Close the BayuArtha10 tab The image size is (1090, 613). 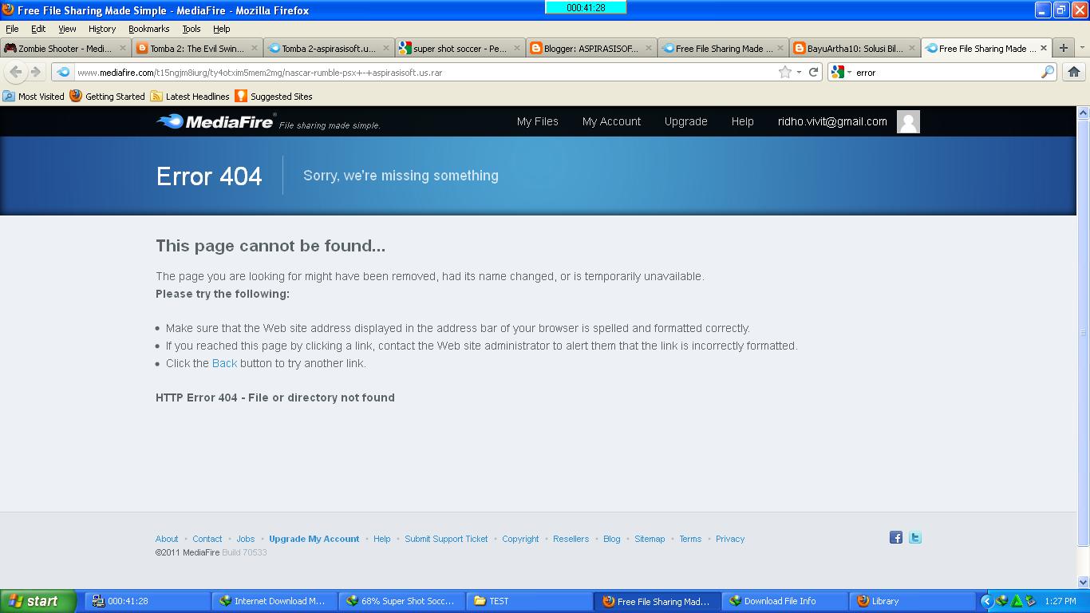(x=912, y=48)
